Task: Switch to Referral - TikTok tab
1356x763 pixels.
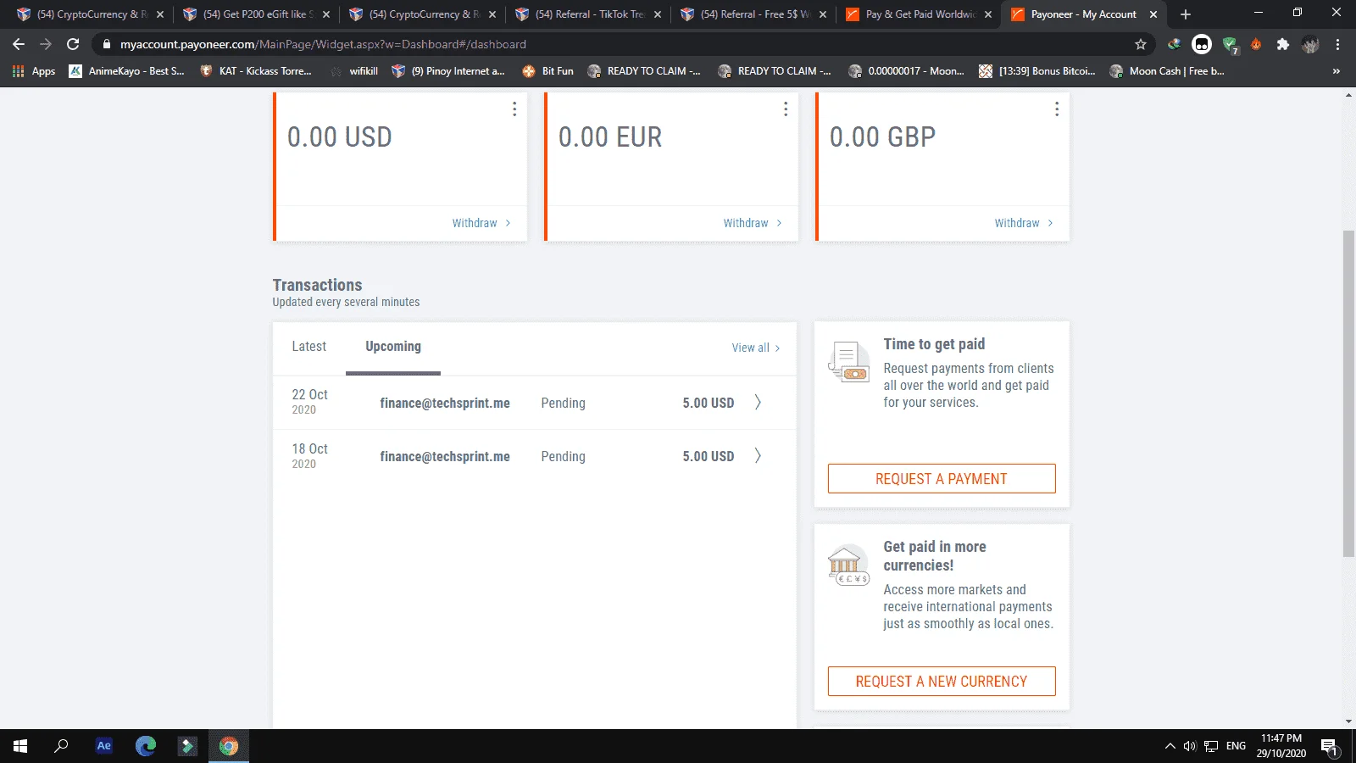Action: click(588, 14)
